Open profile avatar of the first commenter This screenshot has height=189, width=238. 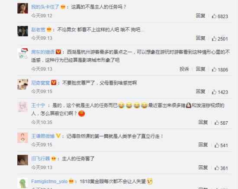23,8
